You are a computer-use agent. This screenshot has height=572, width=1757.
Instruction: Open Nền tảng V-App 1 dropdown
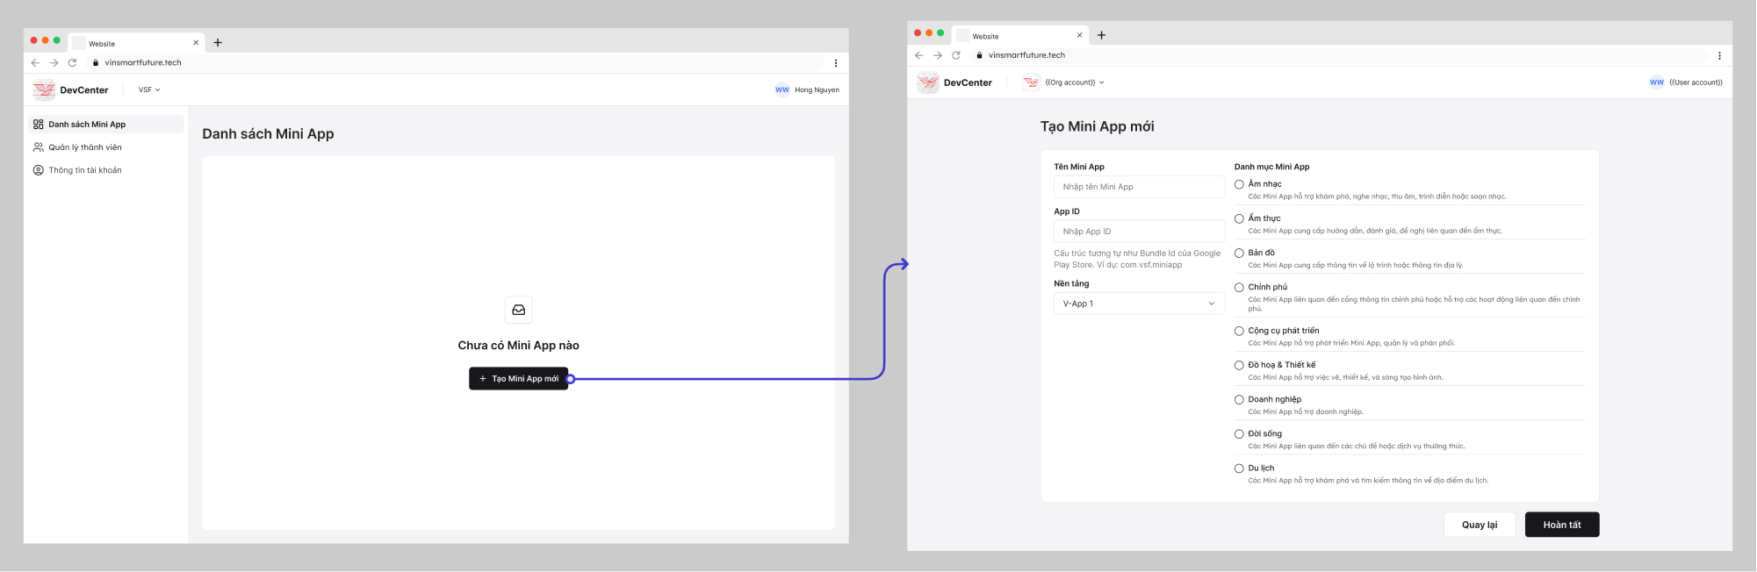(1139, 304)
